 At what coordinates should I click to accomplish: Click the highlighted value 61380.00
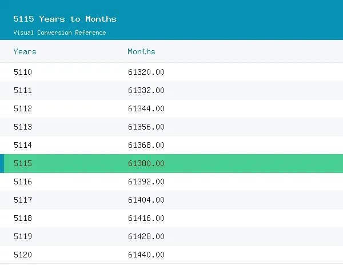tap(146, 163)
